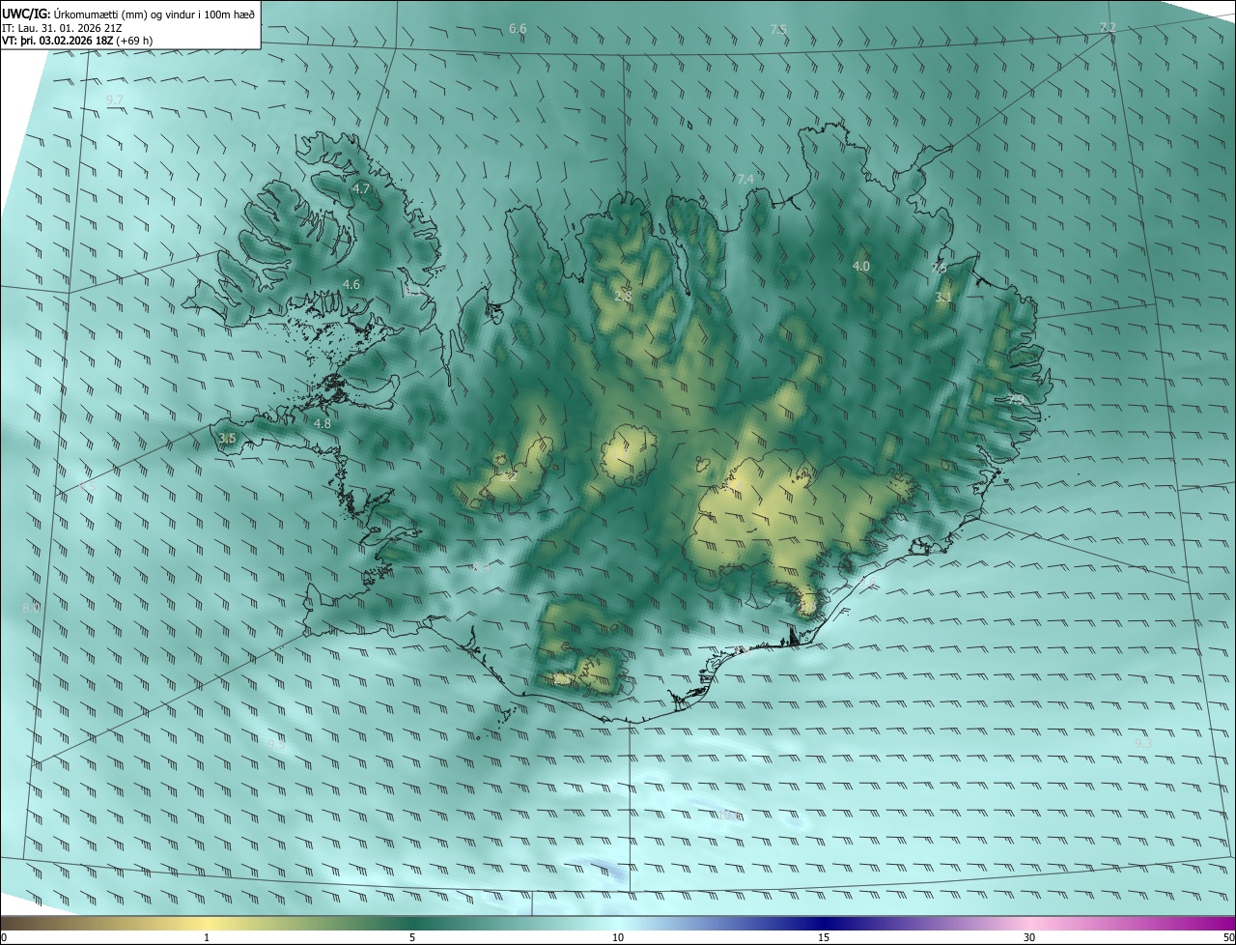
Task: Click the 7.4 value label
Action: coord(744,180)
